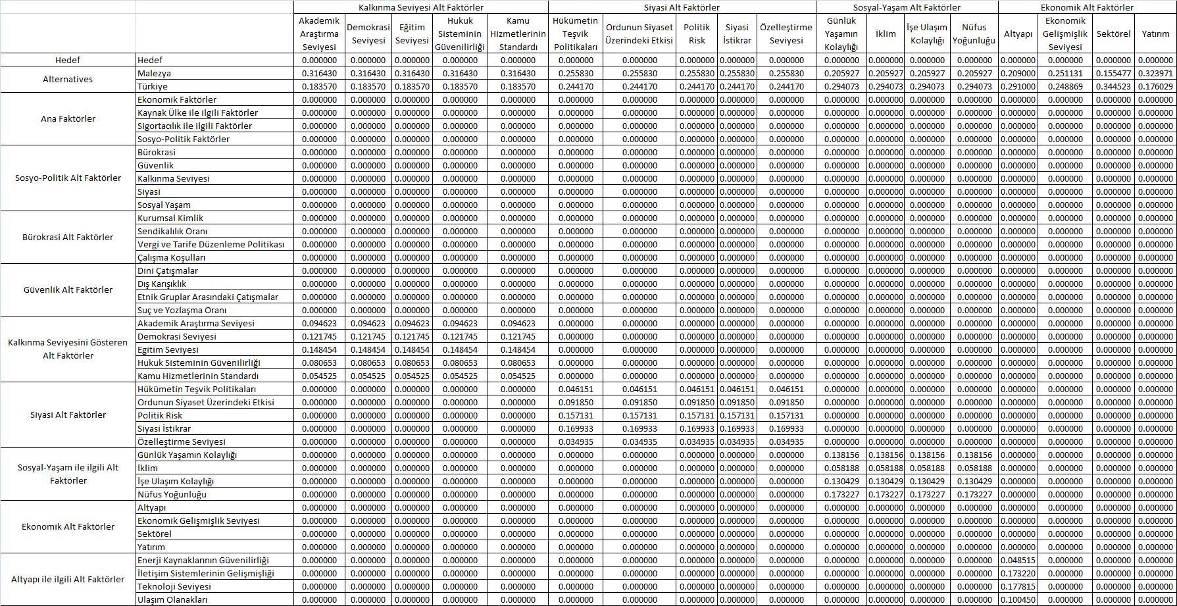Select the 'Kalkınma Seviyesi Alt Faktörler' top group header
The height and width of the screenshot is (606, 1177).
pos(421,7)
